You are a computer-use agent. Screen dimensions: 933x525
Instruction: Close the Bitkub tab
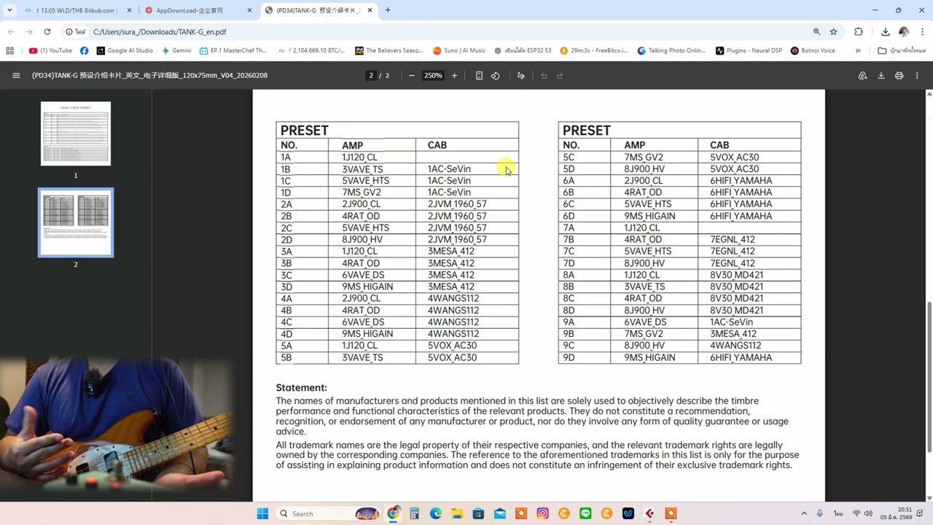[128, 10]
